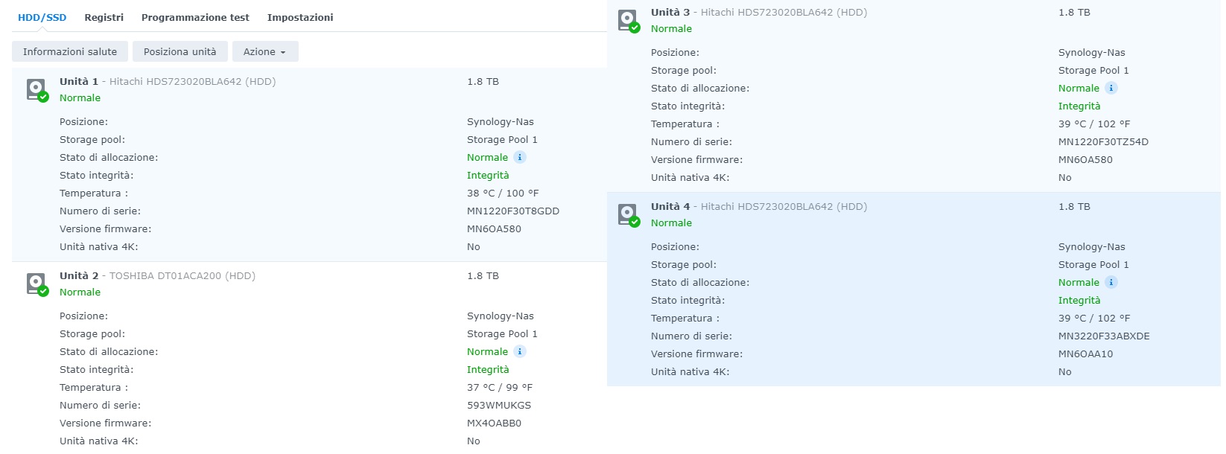Click the Unità 1 drive icon
Screen dimensions: 1226x454
pos(37,90)
